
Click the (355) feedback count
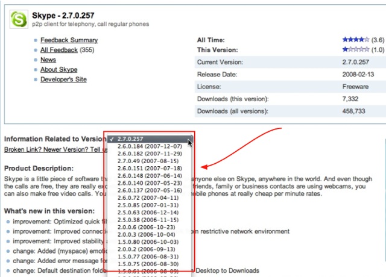pyautogui.click(x=87, y=50)
